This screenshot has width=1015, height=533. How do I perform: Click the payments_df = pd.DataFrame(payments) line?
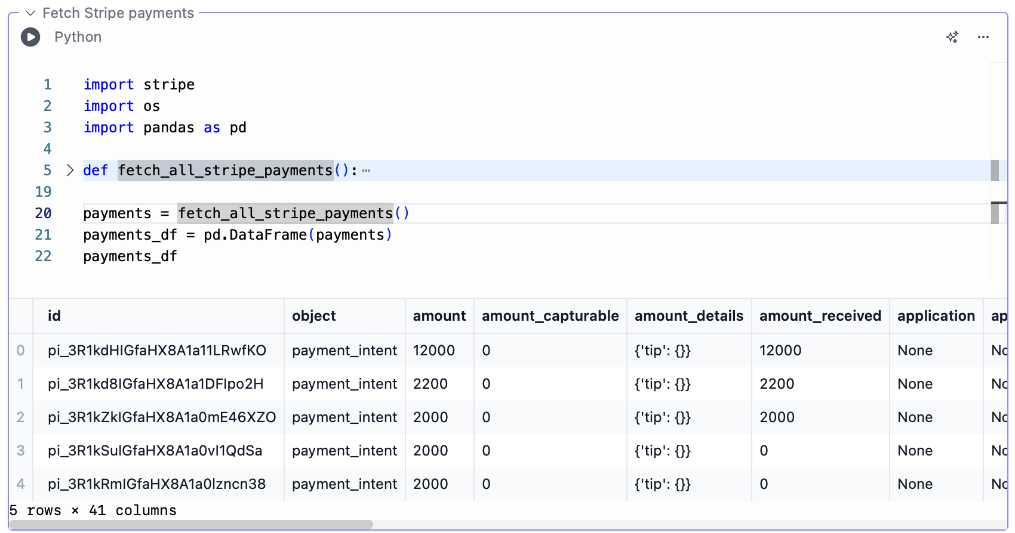click(x=238, y=235)
